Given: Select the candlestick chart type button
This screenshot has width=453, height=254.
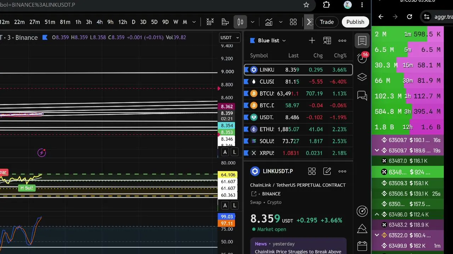Looking at the screenshot, I should tap(240, 22).
